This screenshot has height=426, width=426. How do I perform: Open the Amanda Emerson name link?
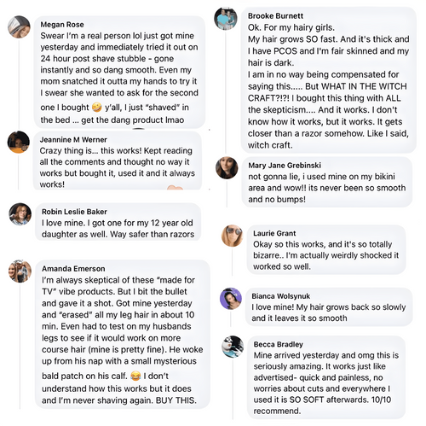coord(73,269)
